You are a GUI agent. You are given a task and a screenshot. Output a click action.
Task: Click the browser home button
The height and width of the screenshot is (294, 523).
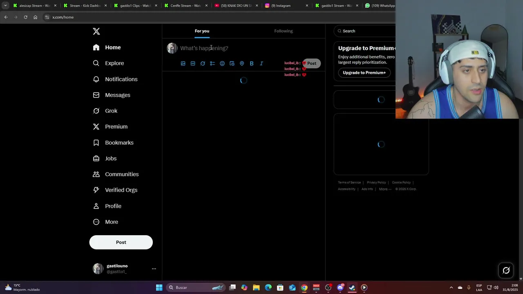click(x=35, y=17)
